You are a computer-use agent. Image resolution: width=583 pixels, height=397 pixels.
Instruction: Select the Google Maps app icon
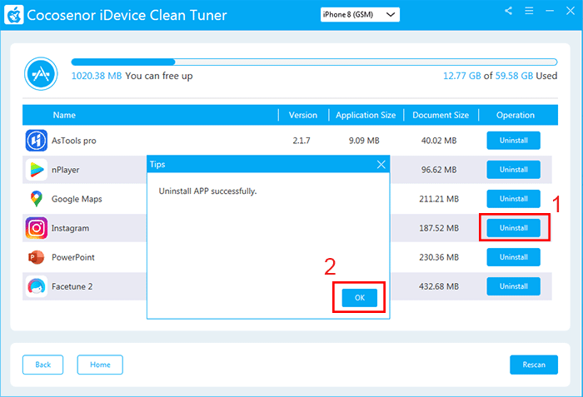(x=37, y=199)
